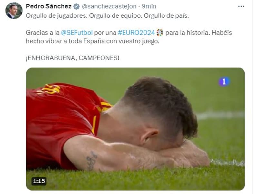
Task: Click the La 1 channel logo in video
Action: click(x=224, y=82)
